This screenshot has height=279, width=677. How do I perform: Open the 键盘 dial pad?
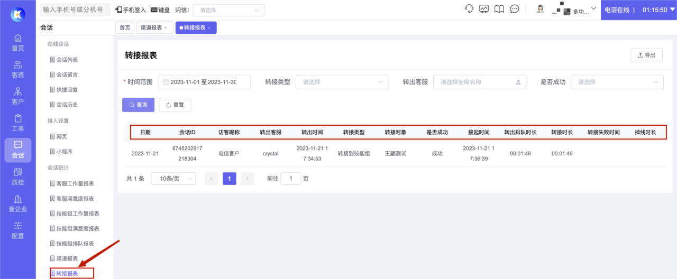coord(160,10)
